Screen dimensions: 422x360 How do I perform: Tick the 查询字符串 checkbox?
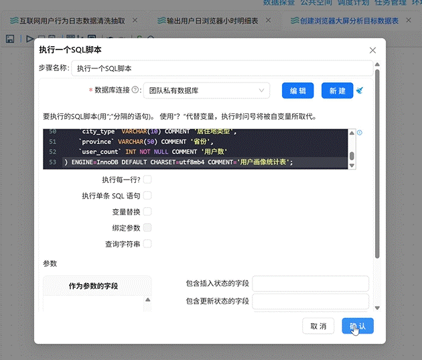[147, 244]
